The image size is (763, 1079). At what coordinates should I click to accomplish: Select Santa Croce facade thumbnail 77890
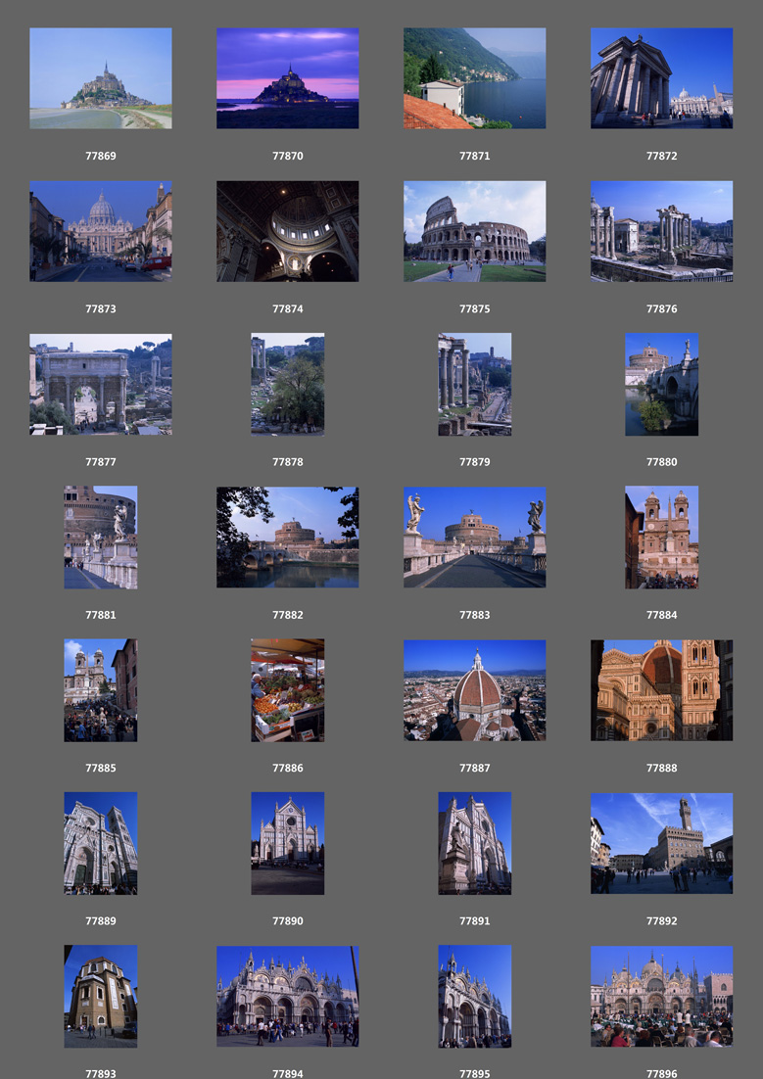point(288,843)
